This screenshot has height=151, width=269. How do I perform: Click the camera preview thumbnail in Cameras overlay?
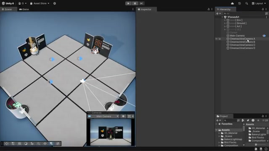111,133
